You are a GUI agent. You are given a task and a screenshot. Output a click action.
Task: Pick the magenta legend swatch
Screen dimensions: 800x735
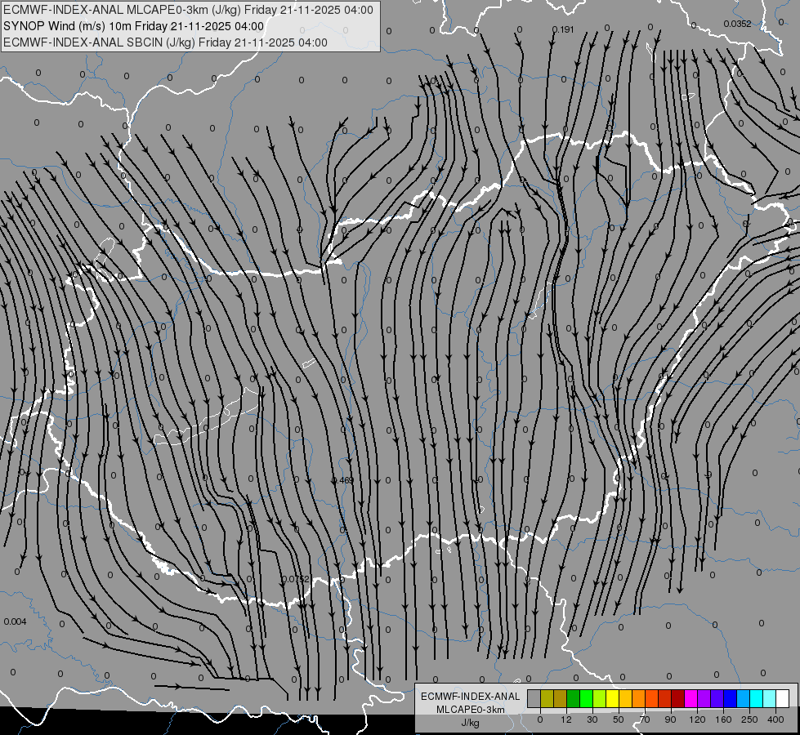click(x=691, y=698)
